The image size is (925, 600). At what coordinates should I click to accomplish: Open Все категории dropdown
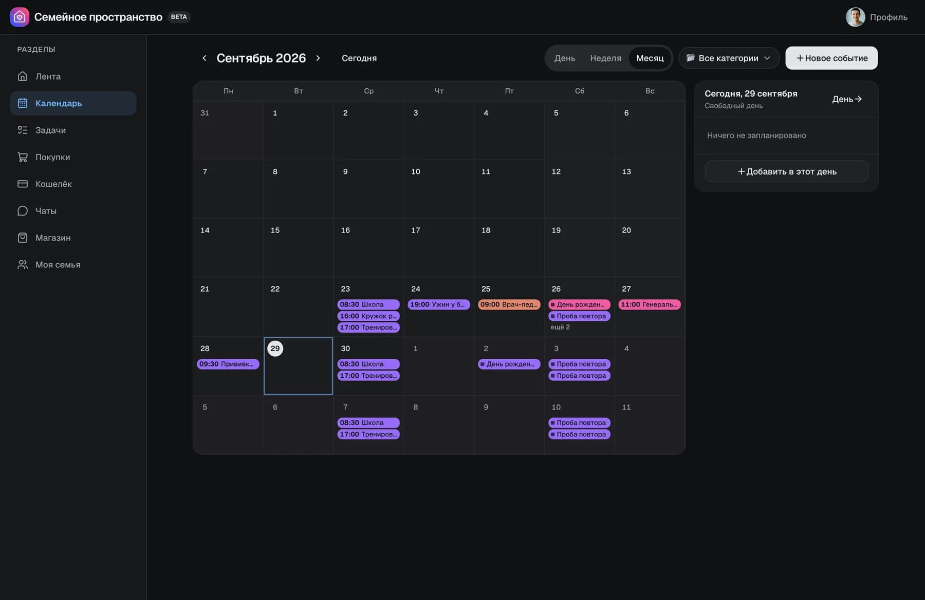tap(729, 58)
